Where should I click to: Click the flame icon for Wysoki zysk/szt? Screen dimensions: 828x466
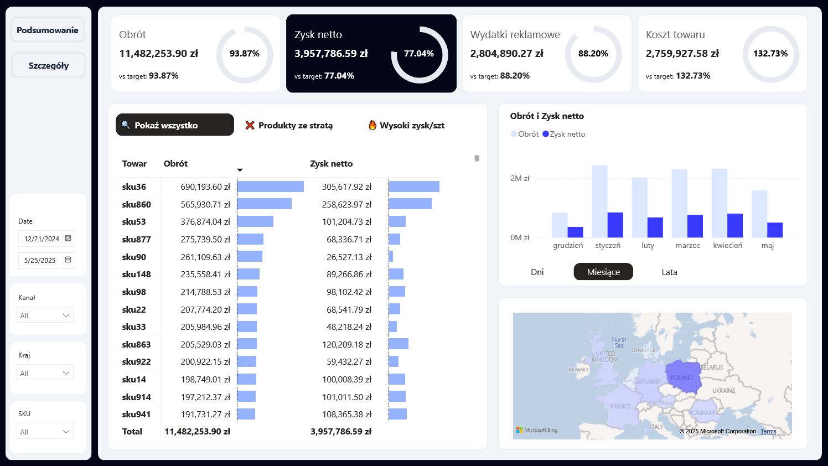point(372,125)
